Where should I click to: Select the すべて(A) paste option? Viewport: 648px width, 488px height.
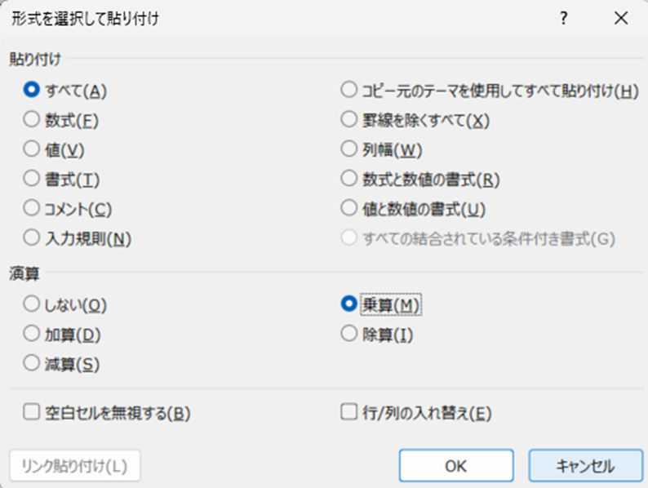point(33,91)
